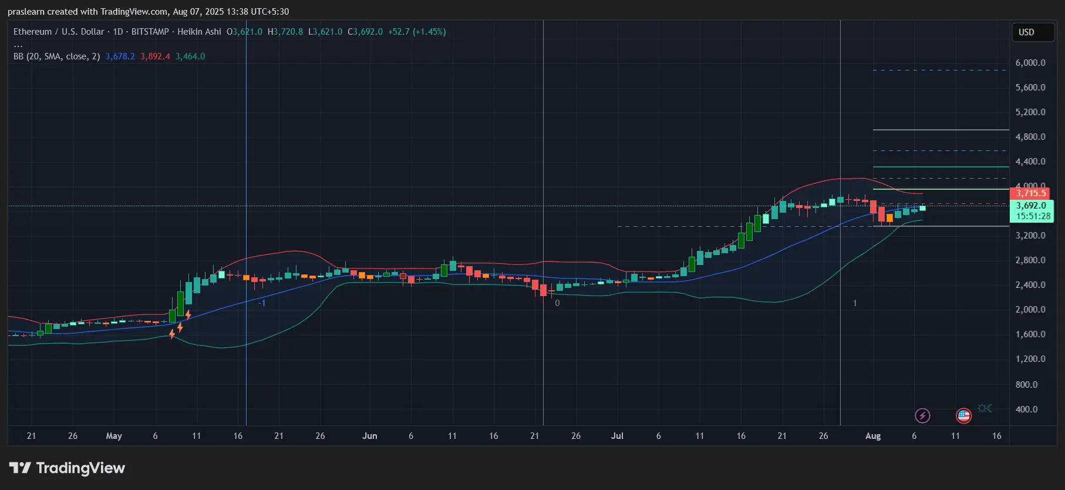
Task: Click the blue BB basis value 3,678.2
Action: coord(120,56)
